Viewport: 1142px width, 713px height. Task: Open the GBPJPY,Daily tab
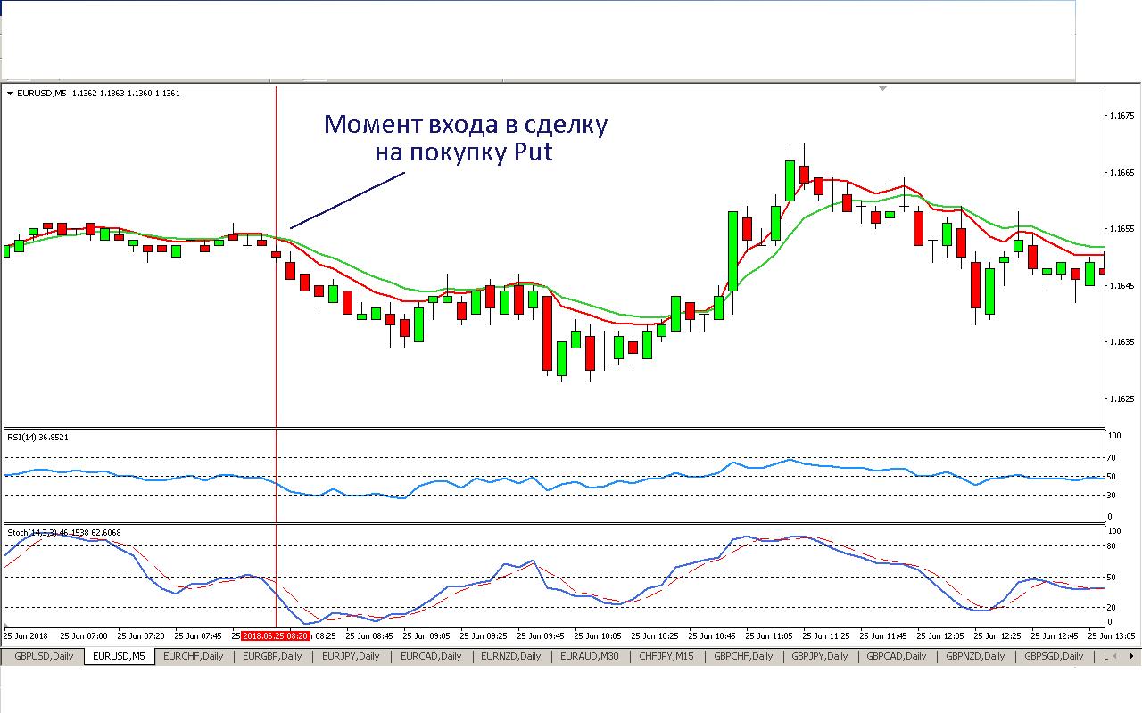pos(820,656)
